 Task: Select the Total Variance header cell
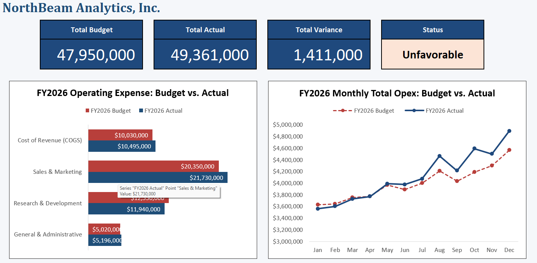pos(319,30)
